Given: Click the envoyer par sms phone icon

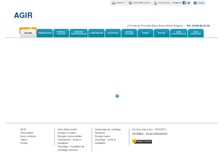Looking at the screenshot, I should pyautogui.click(x=155, y=3).
